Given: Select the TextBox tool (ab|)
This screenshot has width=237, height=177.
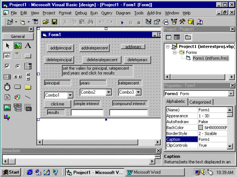Looking at the screenshot, I should click(x=7, y=56).
